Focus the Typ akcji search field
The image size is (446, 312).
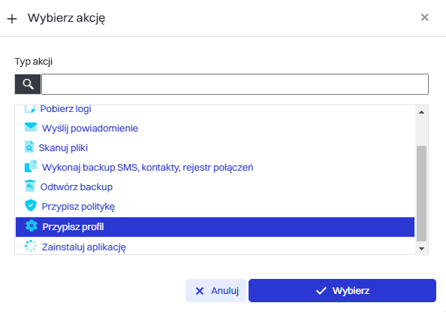click(235, 84)
